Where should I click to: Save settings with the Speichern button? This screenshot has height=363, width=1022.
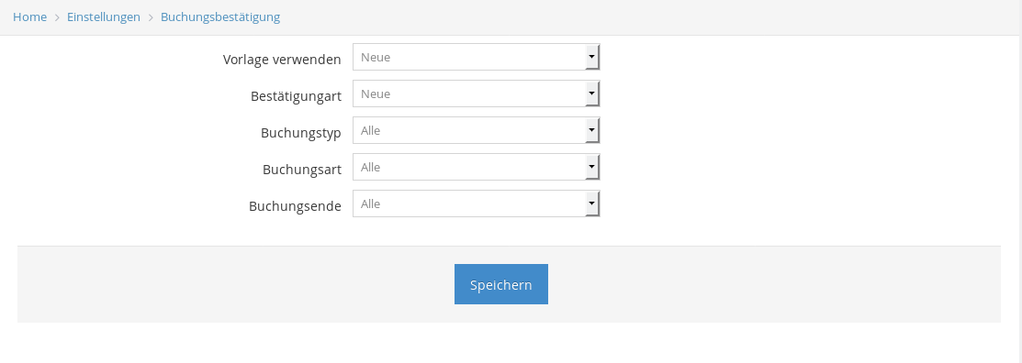click(501, 284)
